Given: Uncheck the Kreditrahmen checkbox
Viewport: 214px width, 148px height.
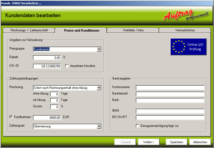Looking at the screenshot, I should 11,117.
